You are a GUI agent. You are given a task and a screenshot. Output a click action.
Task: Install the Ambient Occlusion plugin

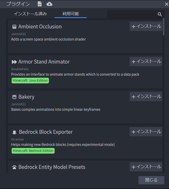pyautogui.click(x=146, y=26)
